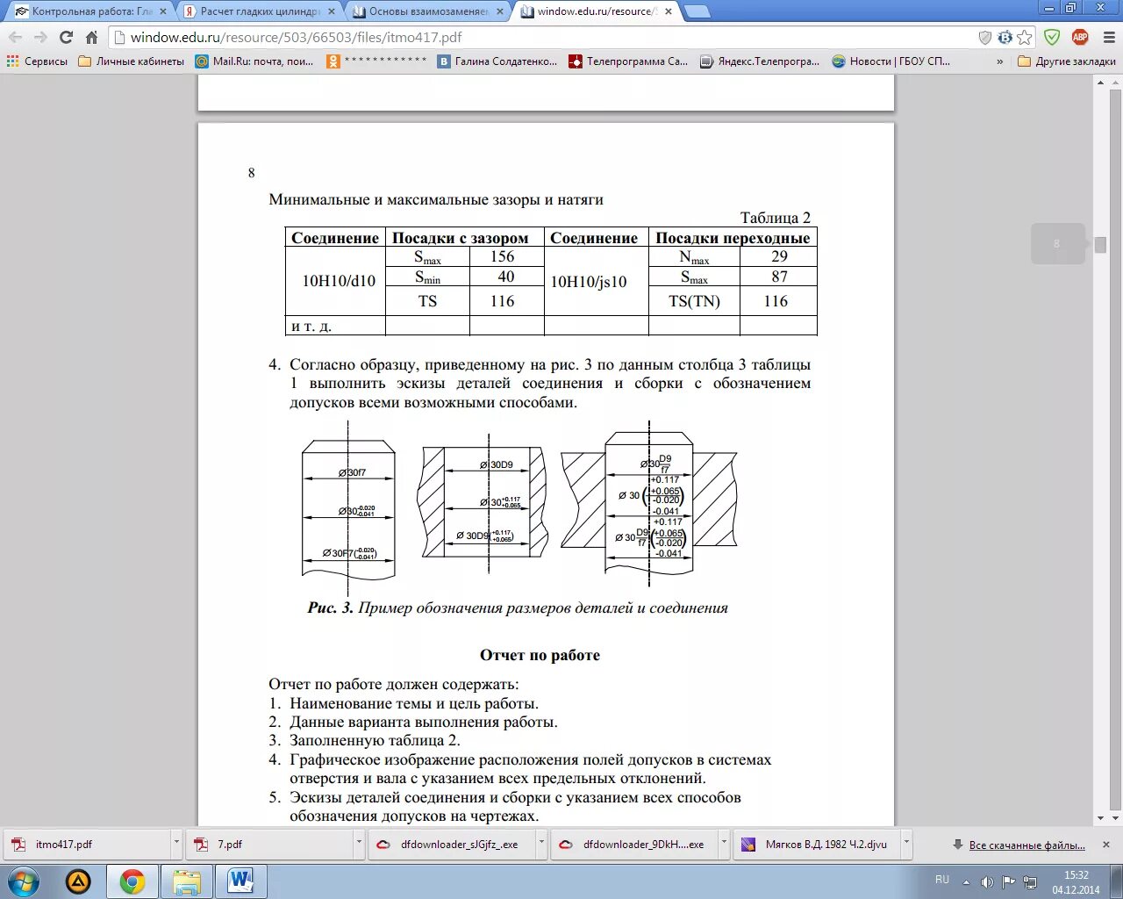Open the network tray icon
The width and height of the screenshot is (1123, 899).
coord(1030,882)
